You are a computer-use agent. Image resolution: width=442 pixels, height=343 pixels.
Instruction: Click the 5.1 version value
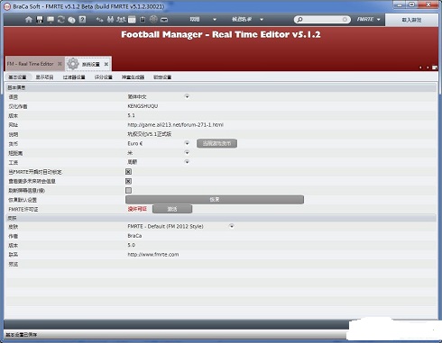[131, 115]
